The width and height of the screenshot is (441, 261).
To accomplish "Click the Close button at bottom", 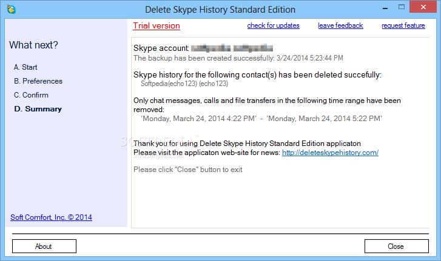I will pos(397,246).
